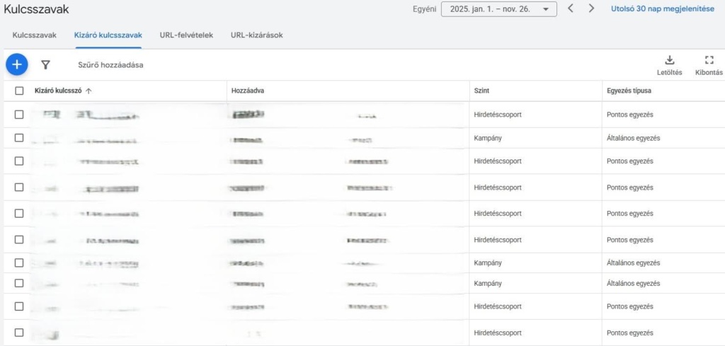The image size is (725, 346).
Task: Click the Szűrő hozzáadása filter field
Action: (110, 65)
